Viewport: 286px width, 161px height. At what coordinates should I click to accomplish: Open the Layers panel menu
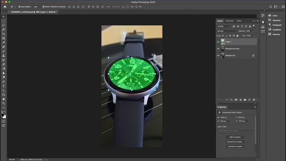(258, 21)
